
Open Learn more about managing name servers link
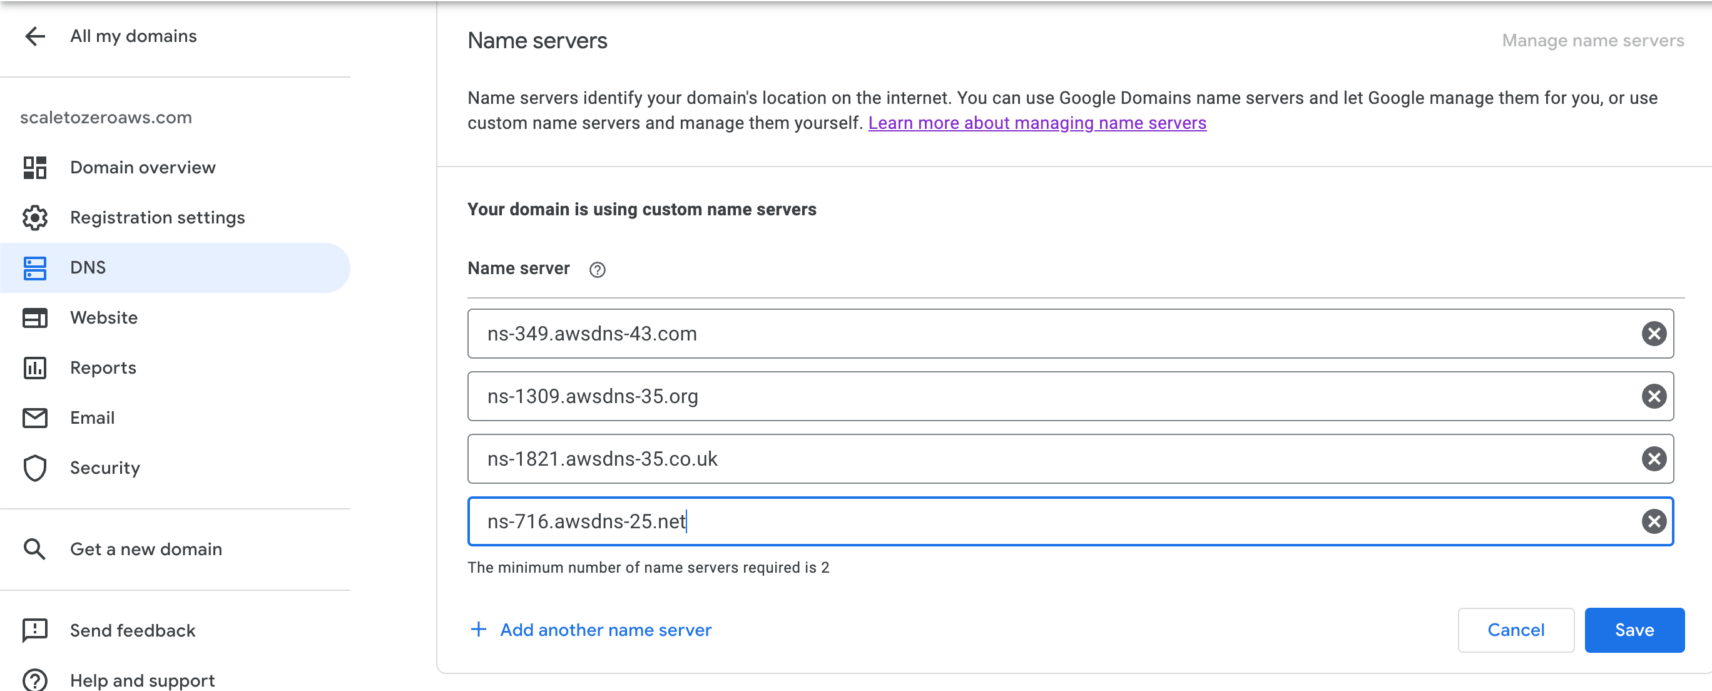coord(1037,123)
